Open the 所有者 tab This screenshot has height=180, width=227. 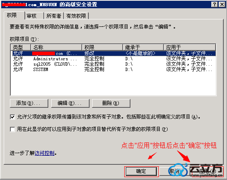click(54, 16)
